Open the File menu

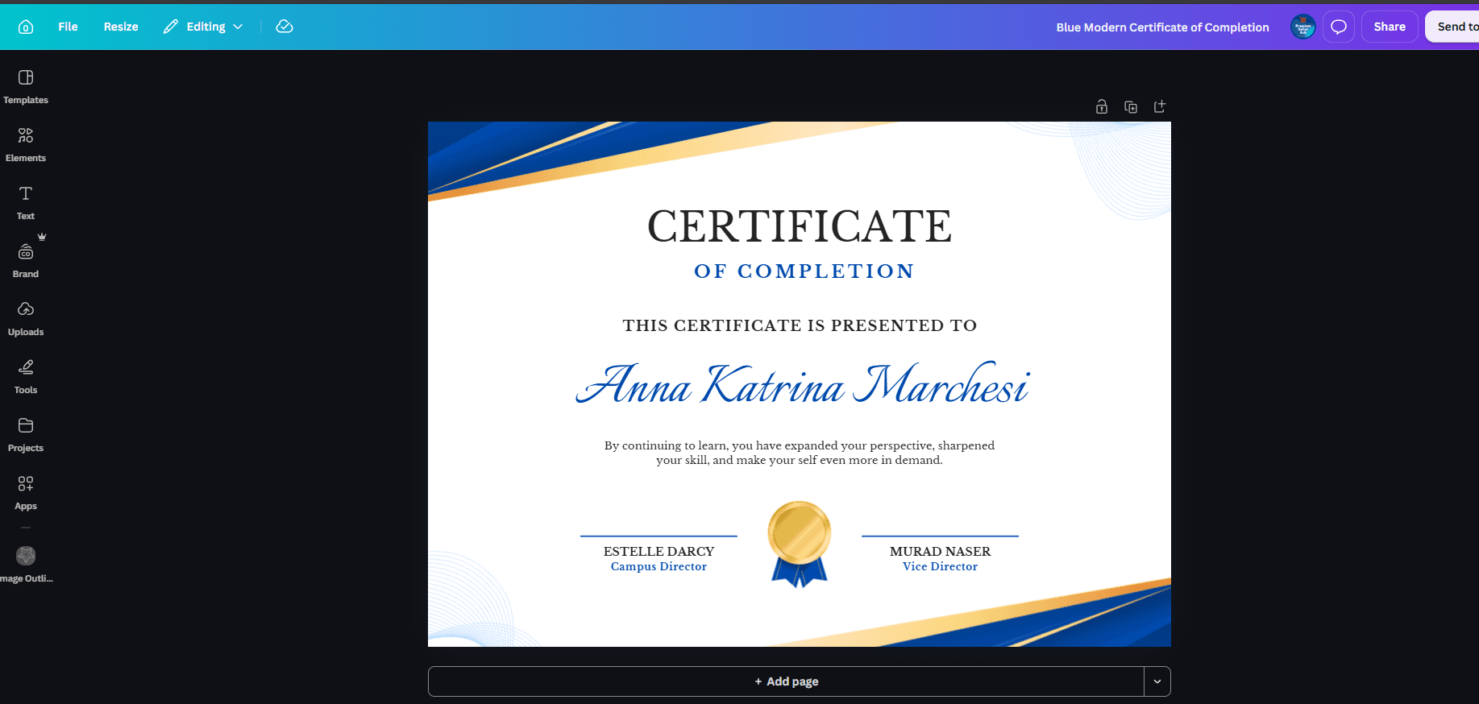(68, 27)
